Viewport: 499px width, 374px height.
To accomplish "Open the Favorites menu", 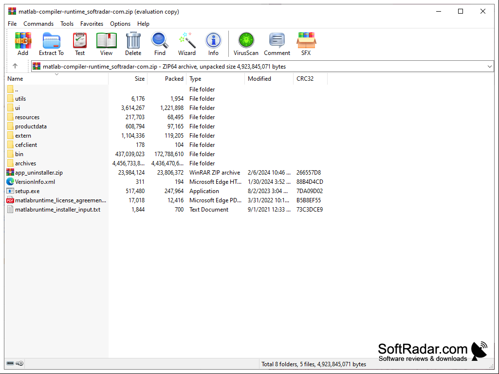I will pos(92,24).
